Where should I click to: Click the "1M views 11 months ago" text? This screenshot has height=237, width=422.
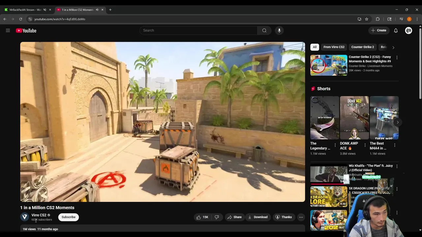40,229
